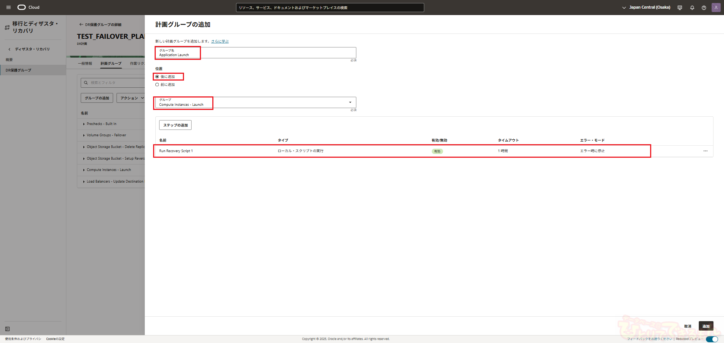Open the Japan Central (Osaka) region selector

pyautogui.click(x=646, y=8)
